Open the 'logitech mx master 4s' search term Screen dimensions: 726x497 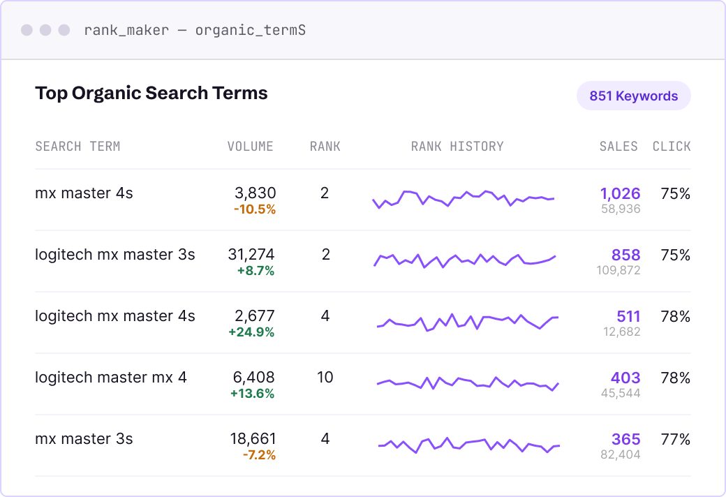pos(114,316)
